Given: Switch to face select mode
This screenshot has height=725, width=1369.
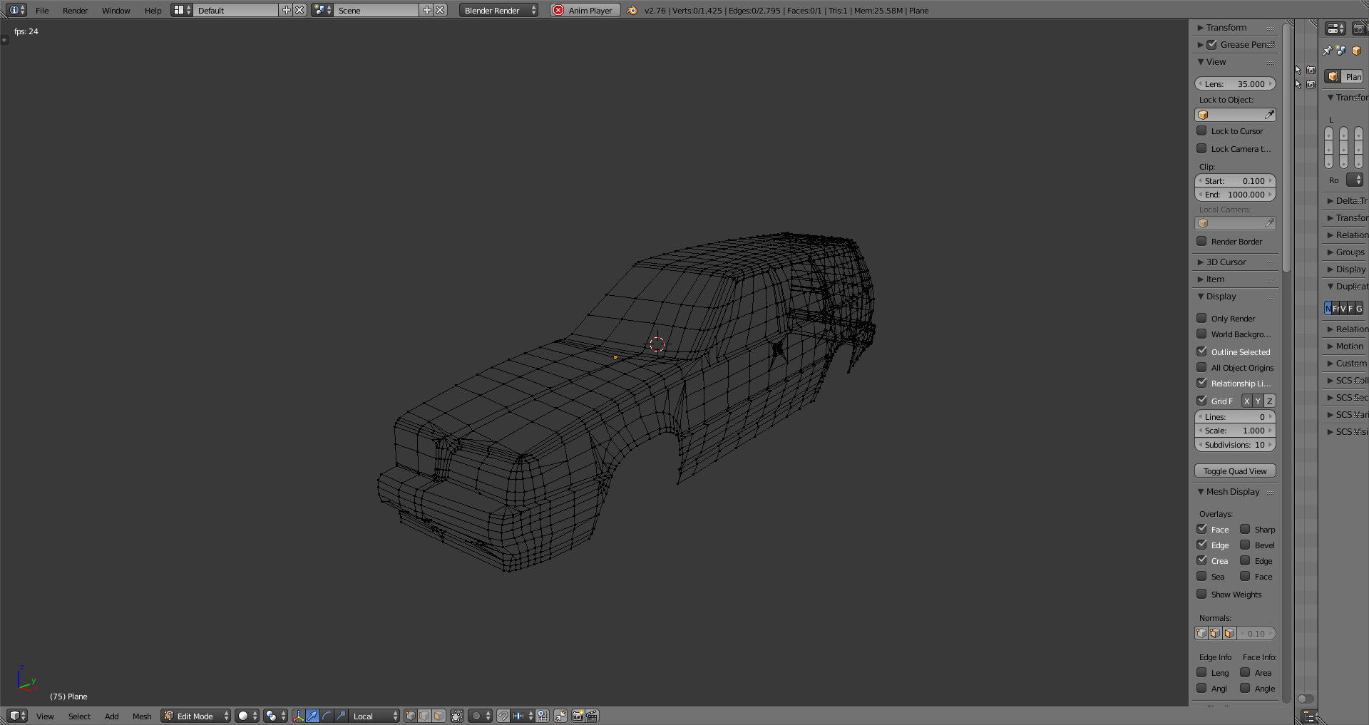Looking at the screenshot, I should [439, 716].
